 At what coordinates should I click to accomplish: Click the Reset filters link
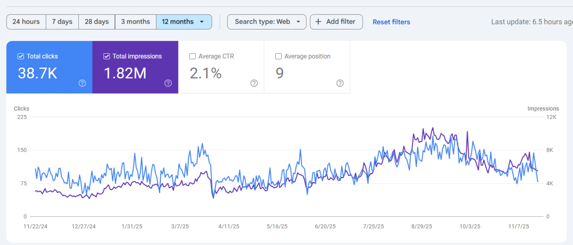click(391, 22)
